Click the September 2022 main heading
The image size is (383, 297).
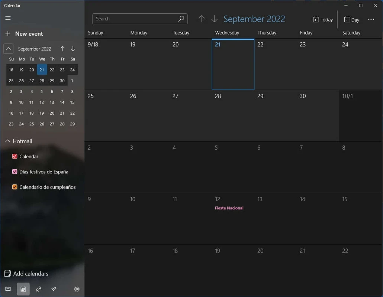[x=254, y=19]
